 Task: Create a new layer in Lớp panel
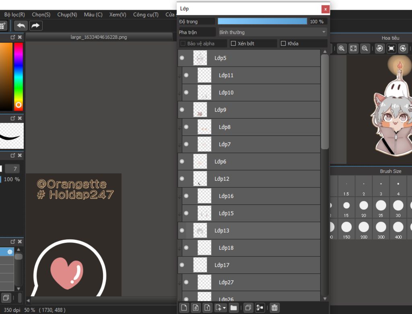(184, 308)
